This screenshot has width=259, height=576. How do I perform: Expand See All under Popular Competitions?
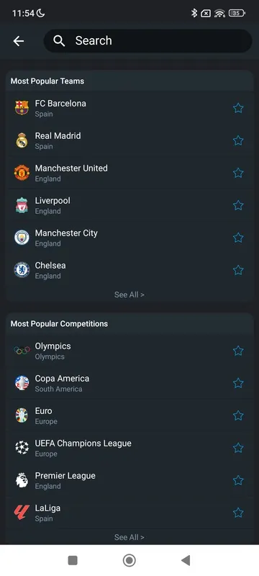pyautogui.click(x=129, y=537)
